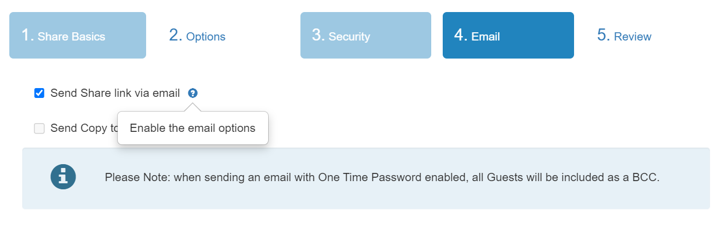
Task: Click the 'Send Copy to' label text
Action: [84, 129]
